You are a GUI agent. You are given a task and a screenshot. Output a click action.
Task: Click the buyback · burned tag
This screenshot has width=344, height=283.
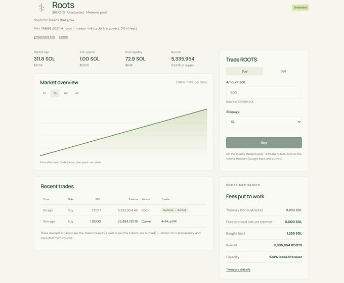point(175,210)
